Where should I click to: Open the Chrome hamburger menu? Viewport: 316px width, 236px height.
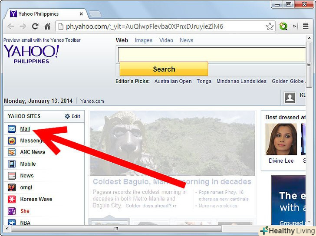tap(306, 26)
